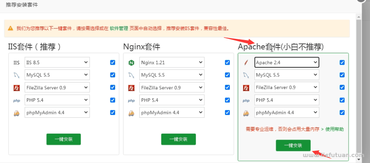Uncheck PHP 5.4 checkbox in Nginx suite
Screen dimensions: 370x163
(x=227, y=100)
